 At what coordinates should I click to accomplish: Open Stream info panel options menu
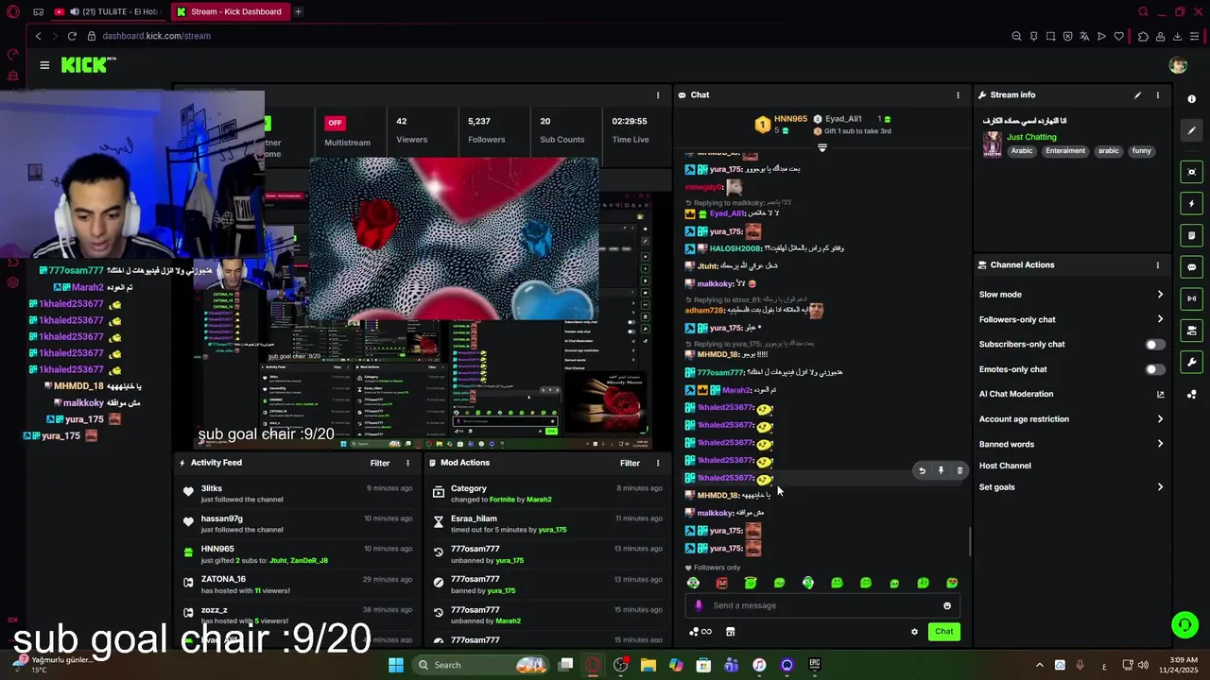pos(1157,95)
